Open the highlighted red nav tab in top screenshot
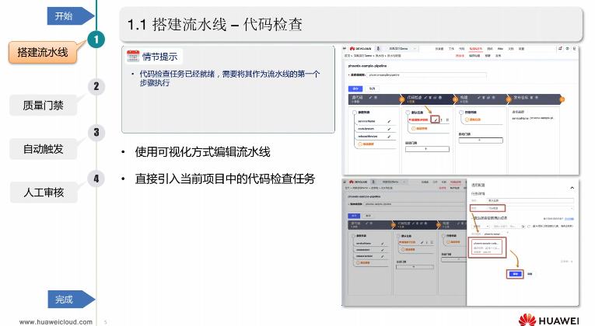Viewport: 595px width, 326px height. click(x=475, y=49)
